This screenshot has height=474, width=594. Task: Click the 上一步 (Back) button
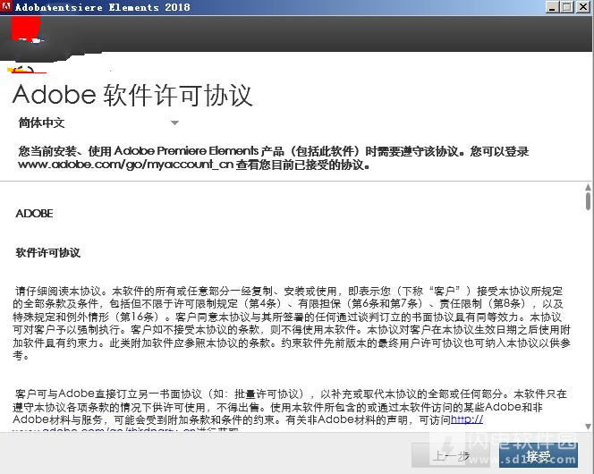coord(451,456)
